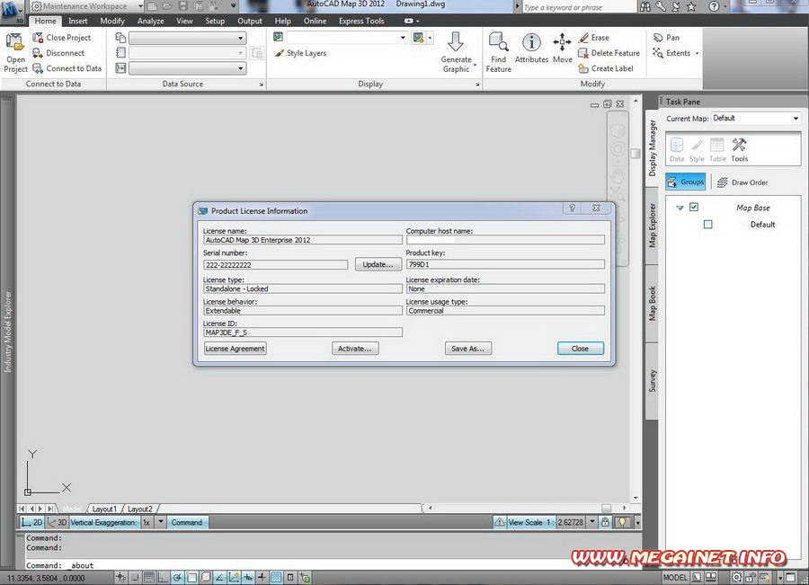
Task: Open the Style Layers tool
Action: [x=300, y=53]
